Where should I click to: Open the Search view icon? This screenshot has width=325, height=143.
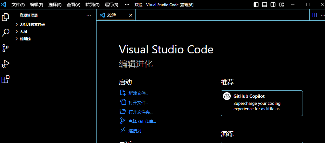click(6, 33)
